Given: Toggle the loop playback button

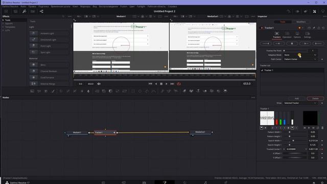Looking at the screenshot, I should click(x=179, y=84).
